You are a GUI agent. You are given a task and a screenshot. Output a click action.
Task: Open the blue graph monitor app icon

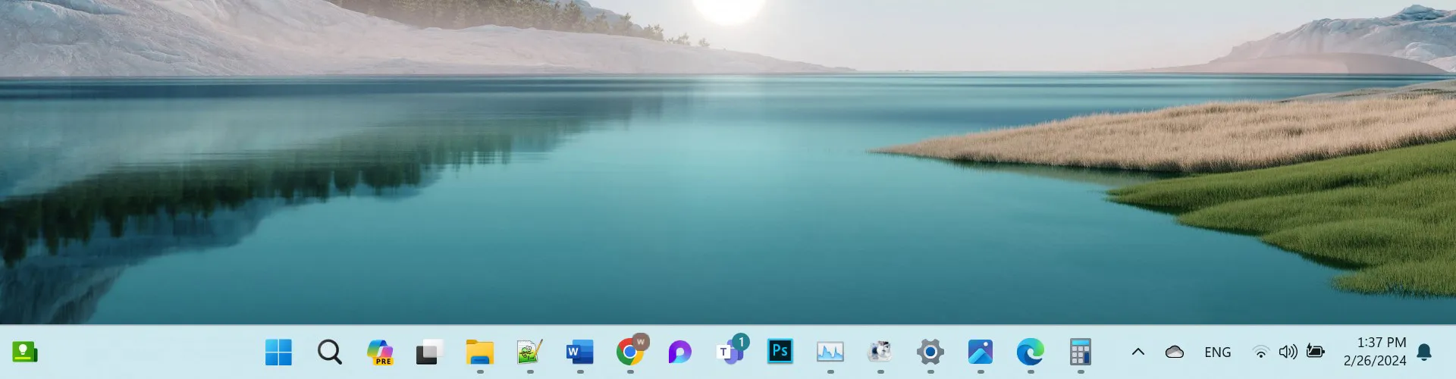pos(830,352)
